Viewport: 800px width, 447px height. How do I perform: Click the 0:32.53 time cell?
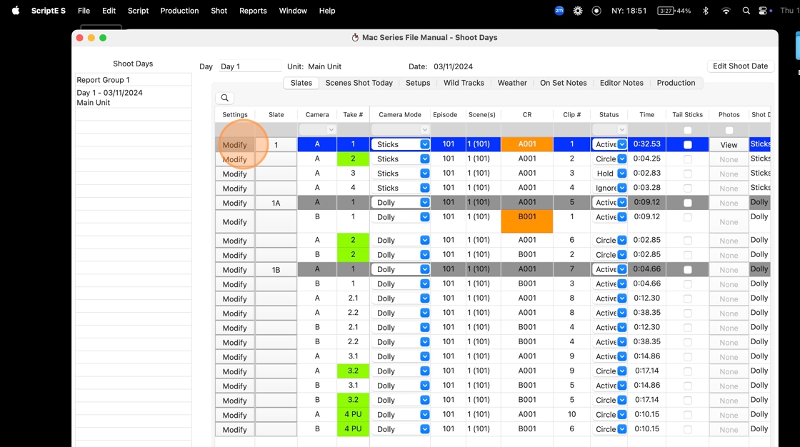tap(647, 144)
